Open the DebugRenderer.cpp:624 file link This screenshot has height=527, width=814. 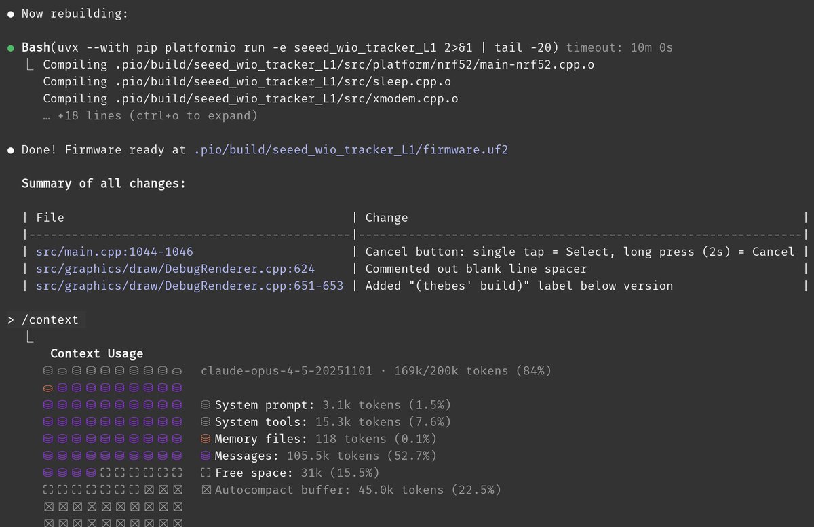(x=175, y=269)
